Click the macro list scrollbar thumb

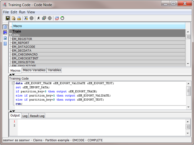click(x=188, y=37)
